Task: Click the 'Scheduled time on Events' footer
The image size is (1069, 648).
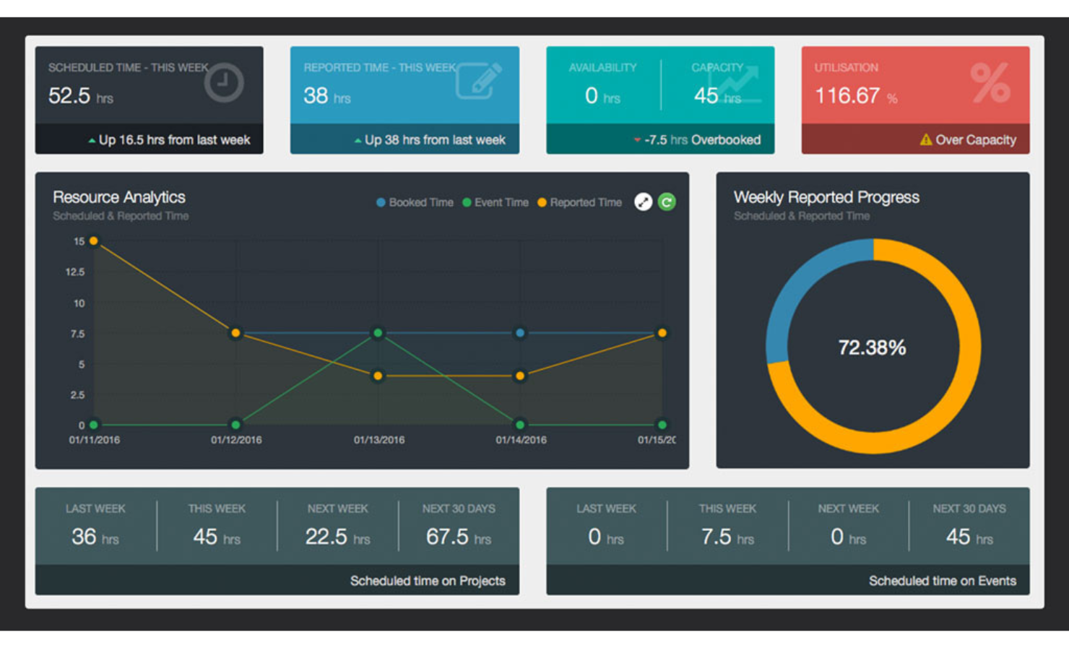Action: tap(942, 581)
